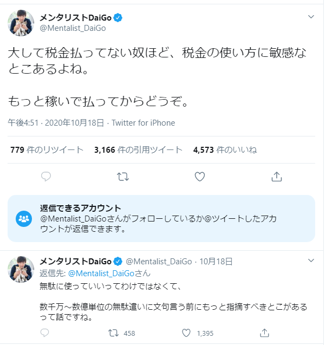
Task: Click the Twitter for iPhone source link
Action: 143,123
